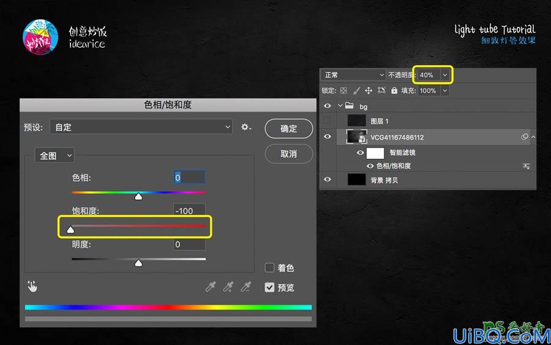The width and height of the screenshot is (551, 345).
Task: Toggle lock transparent pixels icon
Action: pos(343,91)
